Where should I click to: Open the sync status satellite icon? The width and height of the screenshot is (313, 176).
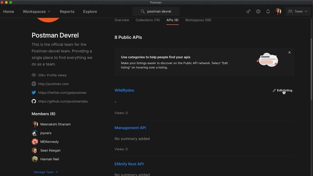coord(248,12)
